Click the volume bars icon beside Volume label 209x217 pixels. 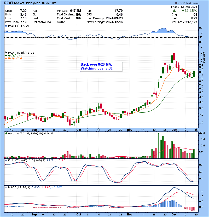coord(6,134)
